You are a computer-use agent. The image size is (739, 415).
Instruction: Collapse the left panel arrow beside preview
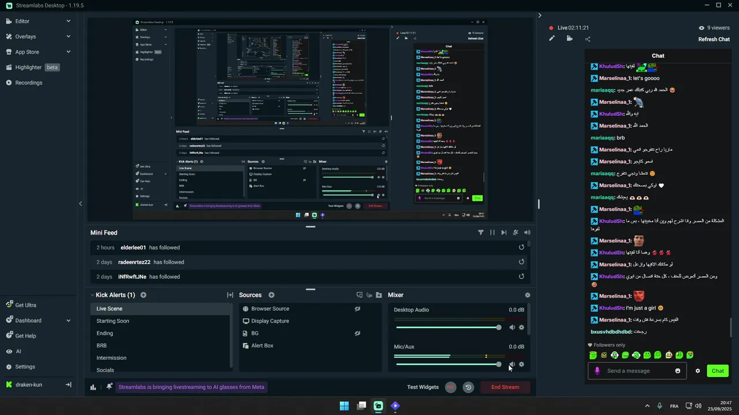tap(80, 203)
